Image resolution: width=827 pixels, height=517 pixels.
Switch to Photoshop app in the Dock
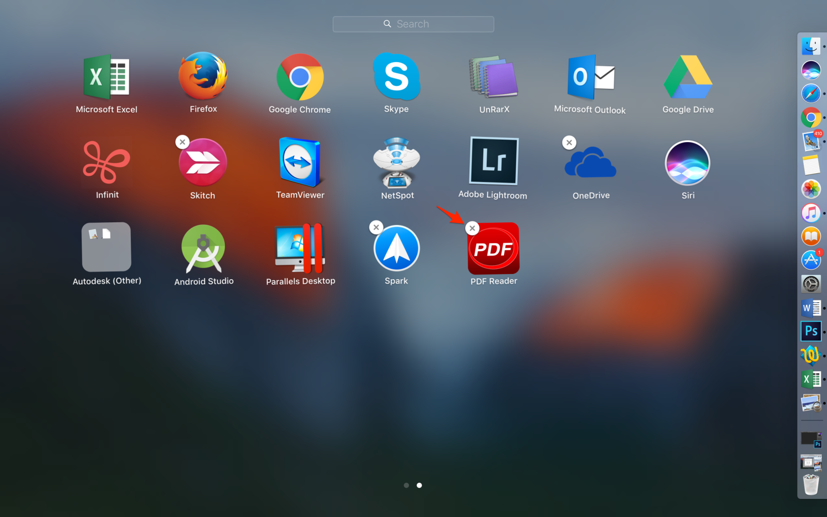coord(811,331)
